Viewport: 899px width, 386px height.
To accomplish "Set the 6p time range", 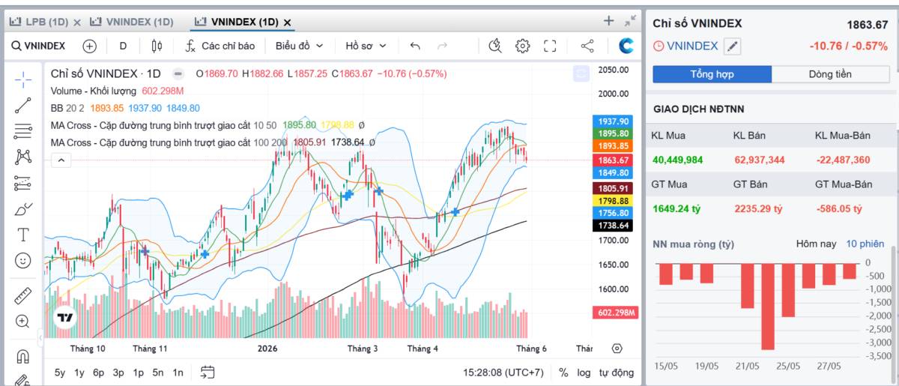I will click(99, 372).
